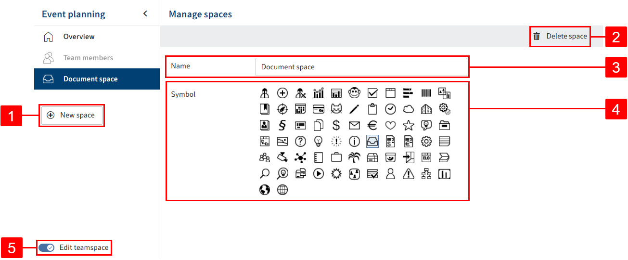This screenshot has height=260, width=628.
Task: Select the clipboard symbol
Action: [x=372, y=109]
